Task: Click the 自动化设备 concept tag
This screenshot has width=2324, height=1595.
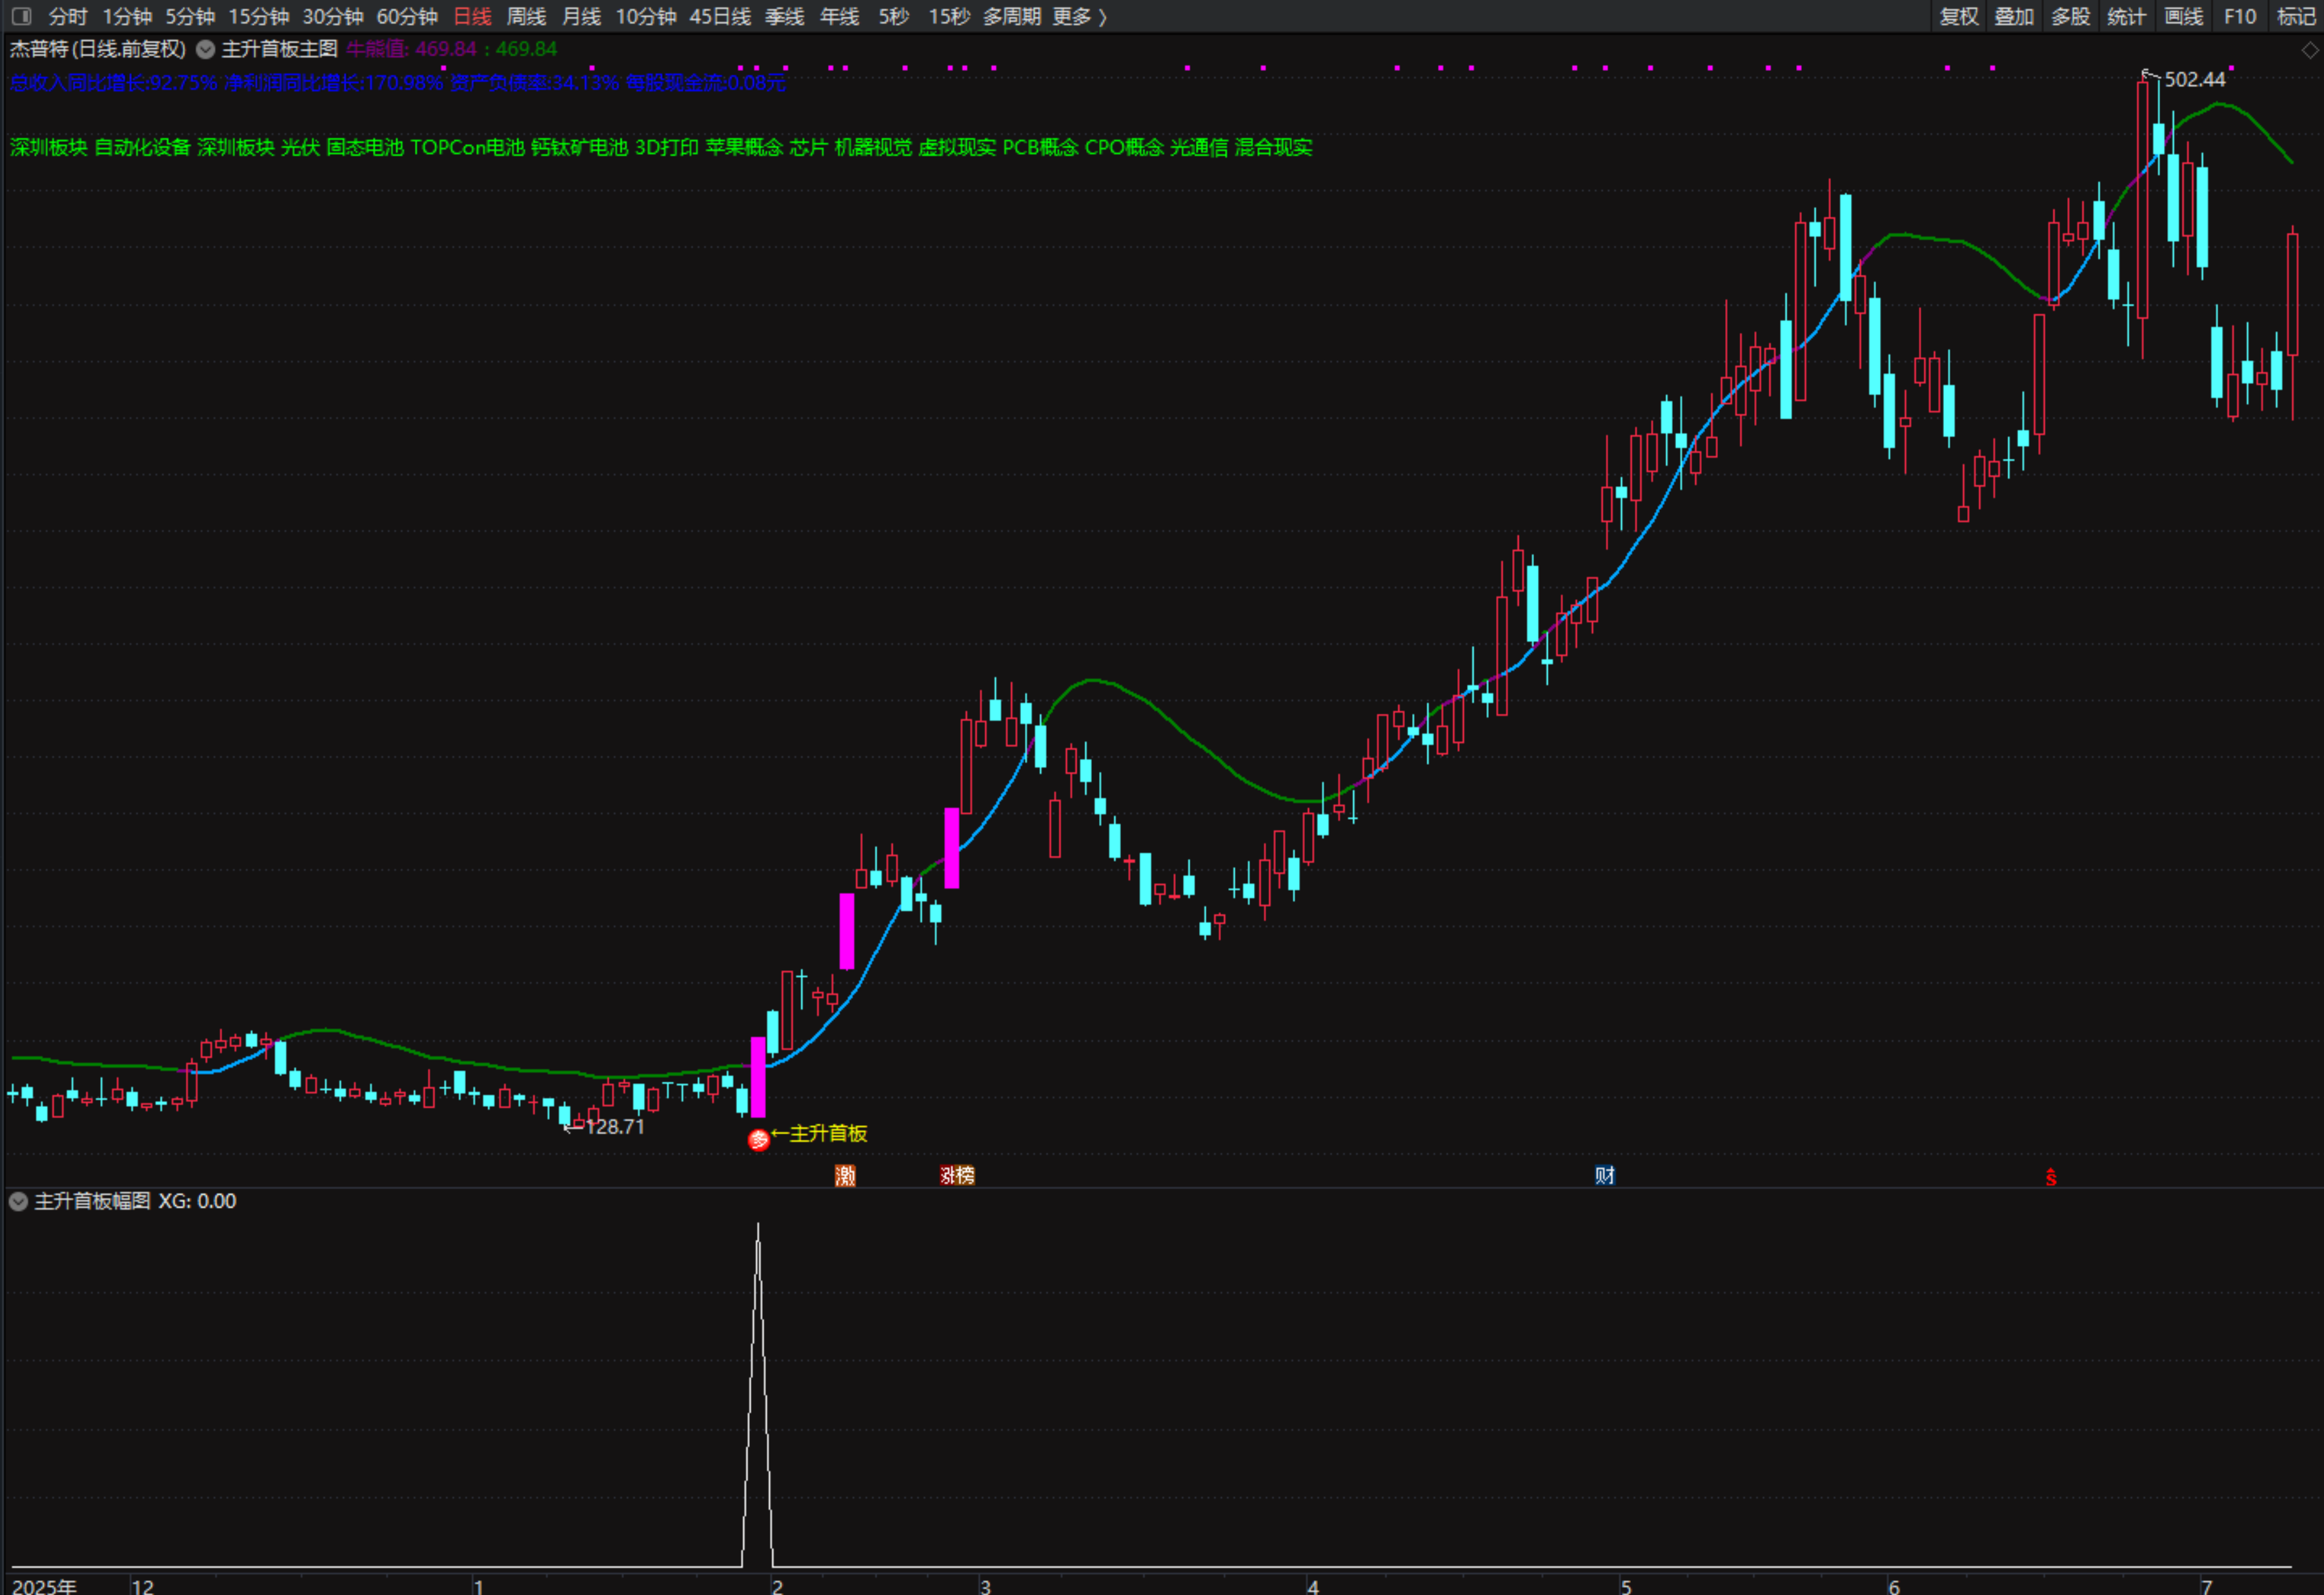Action: point(142,147)
